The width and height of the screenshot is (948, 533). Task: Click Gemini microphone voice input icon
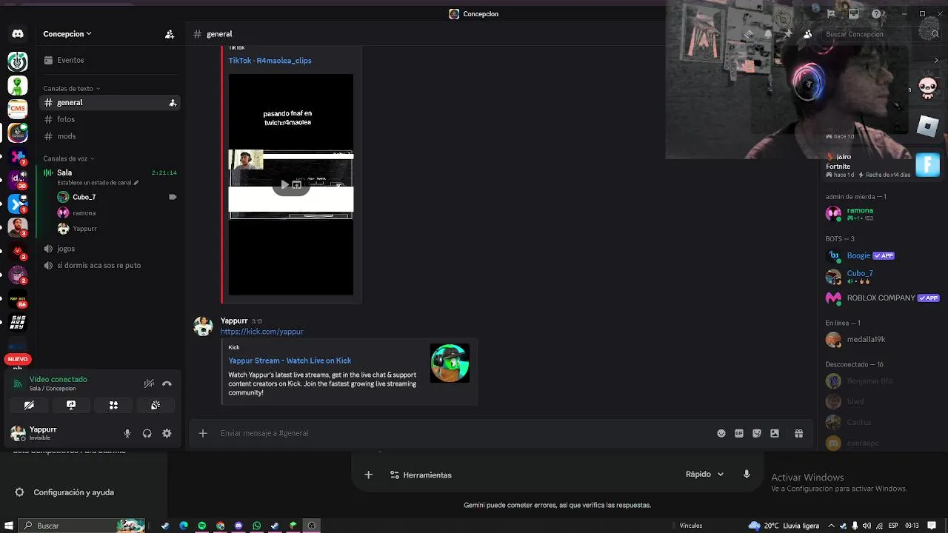(747, 475)
